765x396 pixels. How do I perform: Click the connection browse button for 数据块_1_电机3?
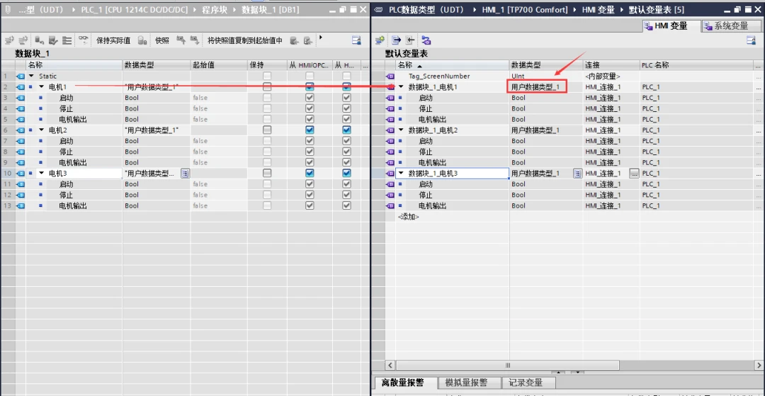coord(634,174)
